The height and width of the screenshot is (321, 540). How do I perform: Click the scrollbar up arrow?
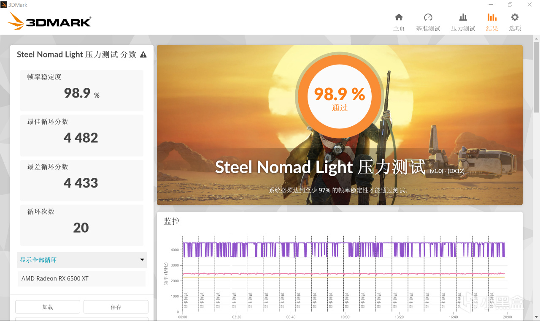click(x=536, y=38)
